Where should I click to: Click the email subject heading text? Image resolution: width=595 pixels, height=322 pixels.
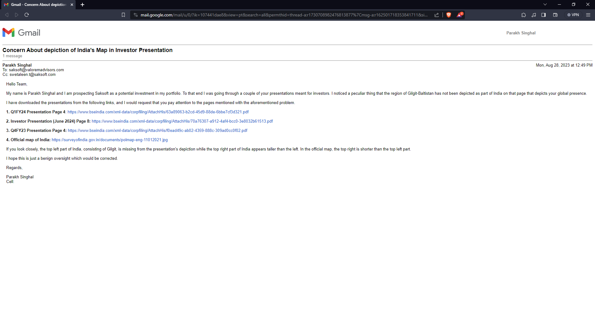tap(87, 50)
